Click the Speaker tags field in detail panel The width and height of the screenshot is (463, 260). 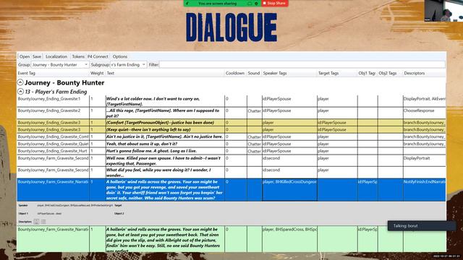pyautogui.click(x=75, y=205)
